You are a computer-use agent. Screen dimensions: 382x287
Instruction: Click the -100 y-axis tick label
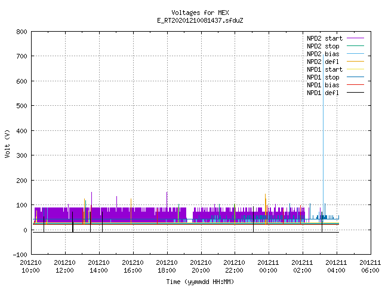(x=20, y=255)
